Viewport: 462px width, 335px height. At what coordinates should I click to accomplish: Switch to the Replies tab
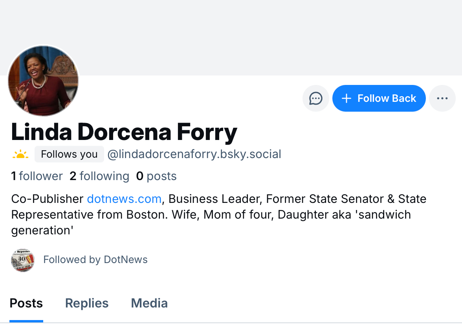87,304
